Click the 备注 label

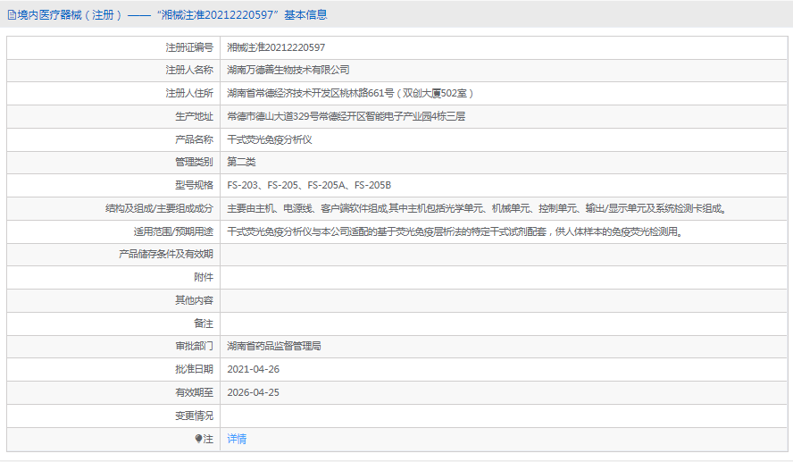click(204, 323)
